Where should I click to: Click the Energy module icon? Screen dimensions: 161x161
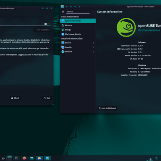[63, 30]
